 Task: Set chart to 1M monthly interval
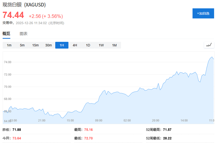(x=114, y=45)
